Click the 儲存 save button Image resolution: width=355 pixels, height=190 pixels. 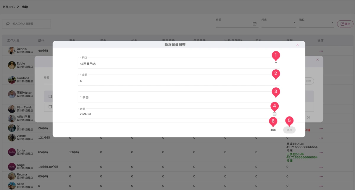289,130
